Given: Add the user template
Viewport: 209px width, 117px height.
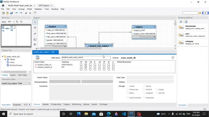Looking at the screenshot, I should pyautogui.click(x=193, y=35).
